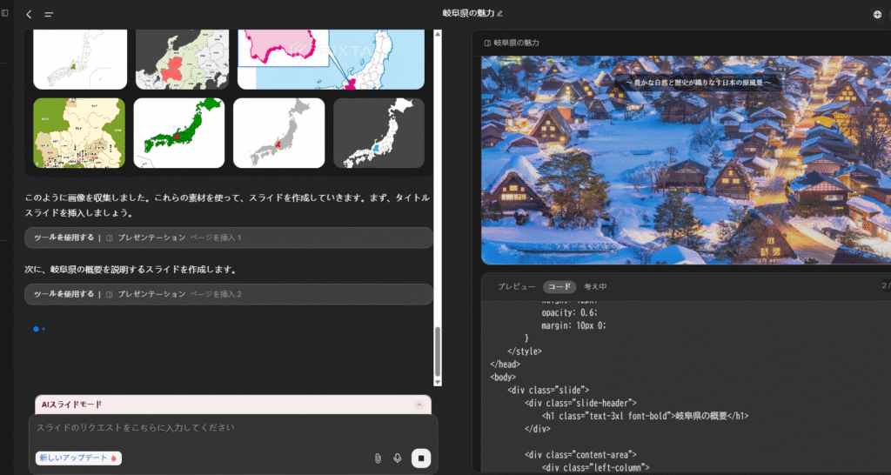Click the chat scrollbar thumb

438,351
